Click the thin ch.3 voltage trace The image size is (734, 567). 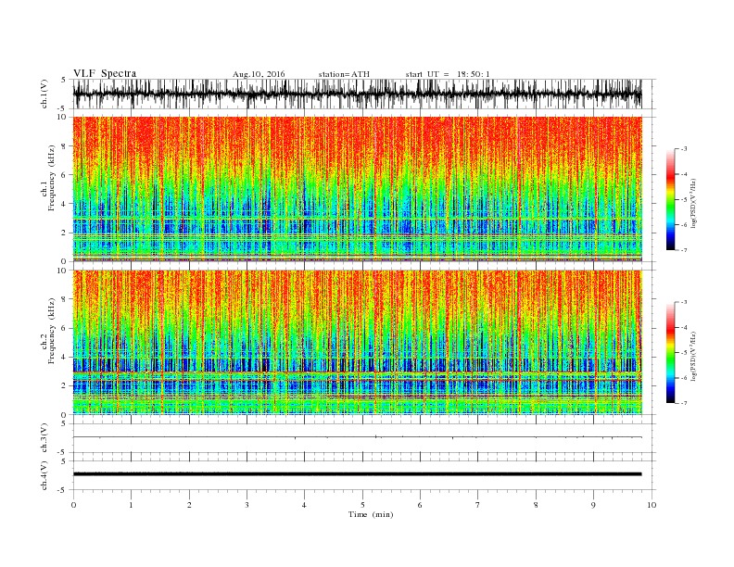tap(357, 437)
